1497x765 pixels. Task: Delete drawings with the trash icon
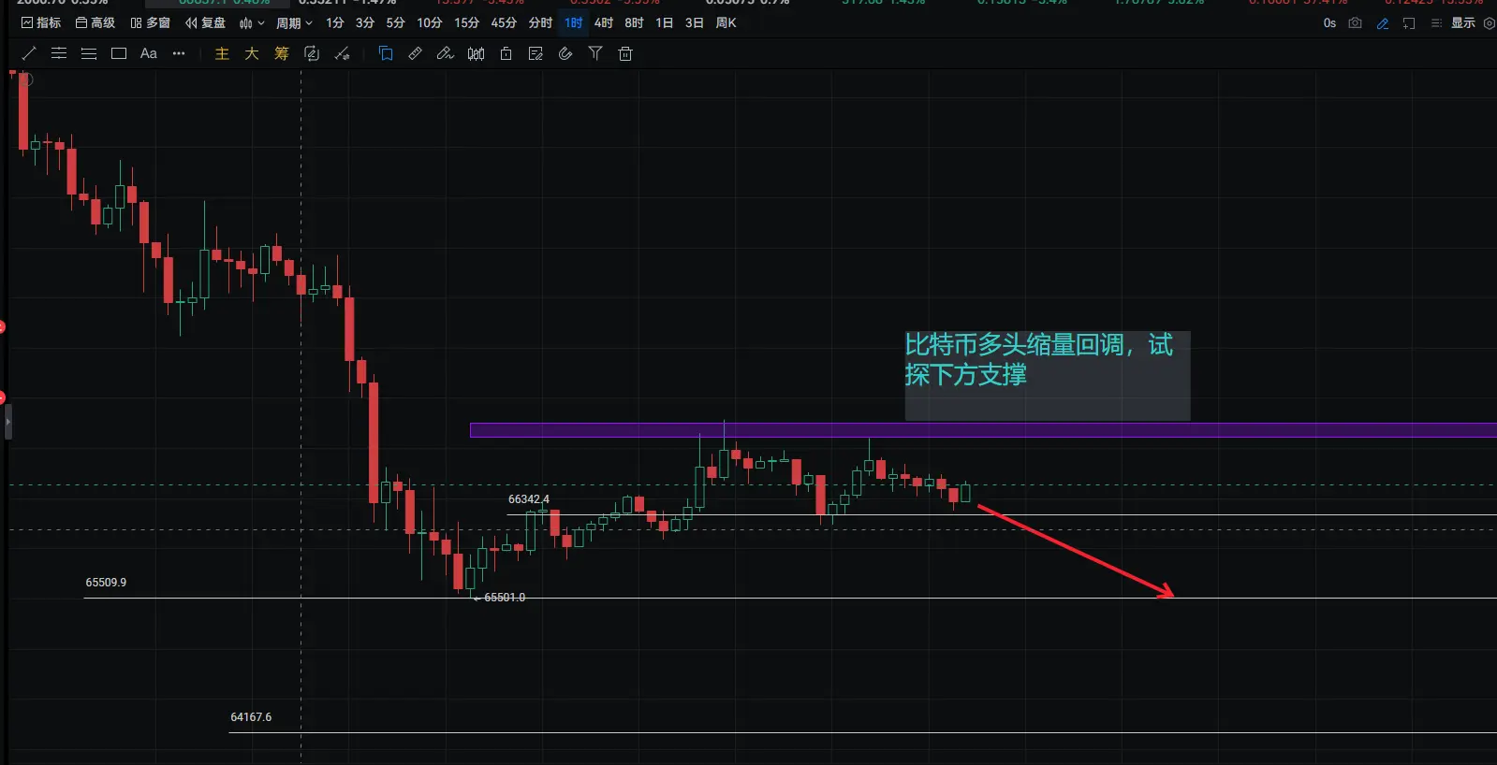[625, 53]
